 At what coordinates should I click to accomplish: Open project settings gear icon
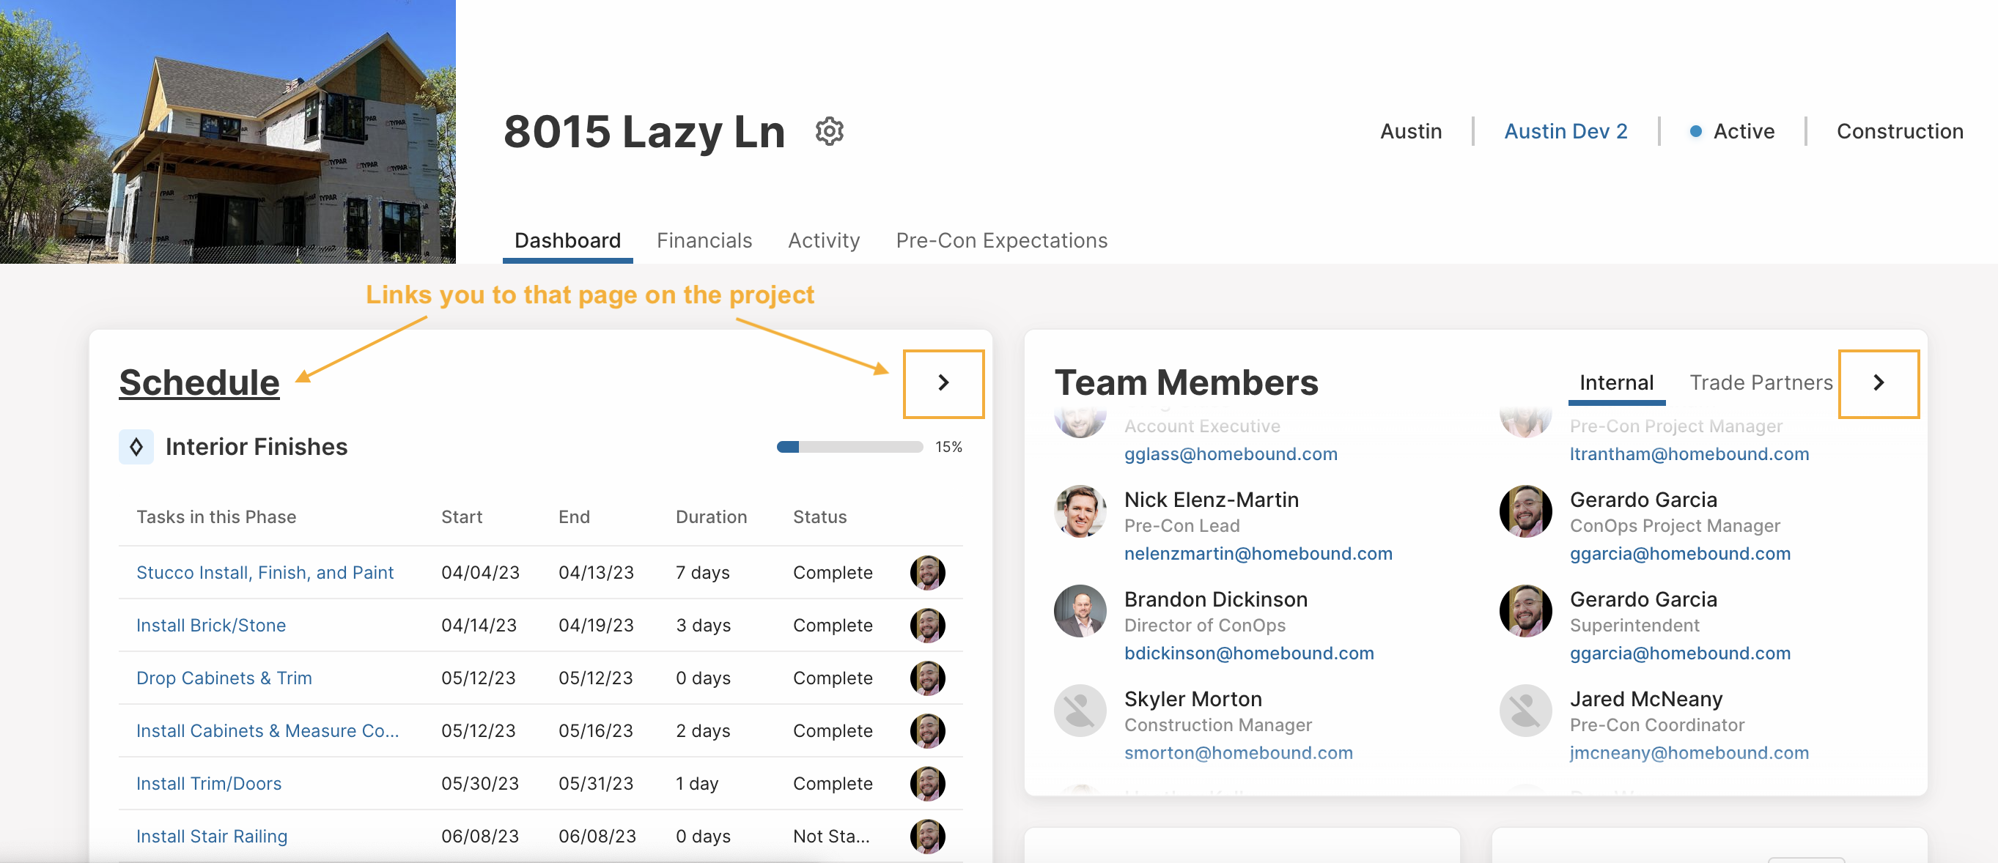point(829,132)
